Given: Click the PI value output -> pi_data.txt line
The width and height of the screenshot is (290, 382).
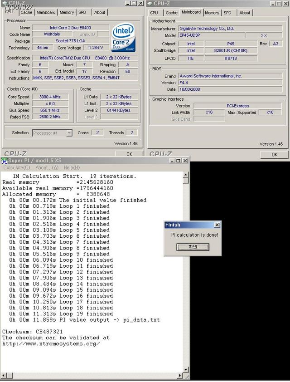Looking at the screenshot, I should click(x=85, y=320).
